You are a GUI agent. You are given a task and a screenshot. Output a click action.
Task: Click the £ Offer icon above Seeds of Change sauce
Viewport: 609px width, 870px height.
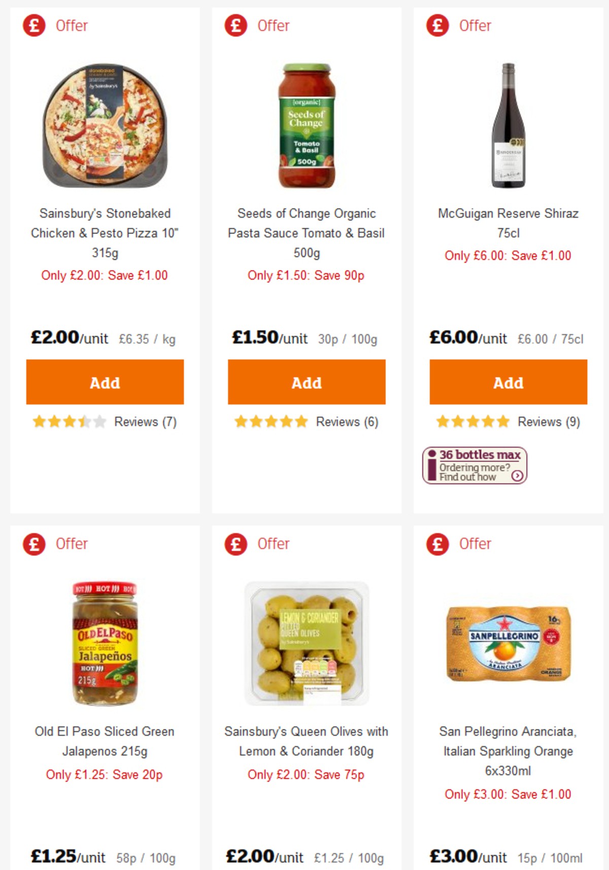coord(235,25)
